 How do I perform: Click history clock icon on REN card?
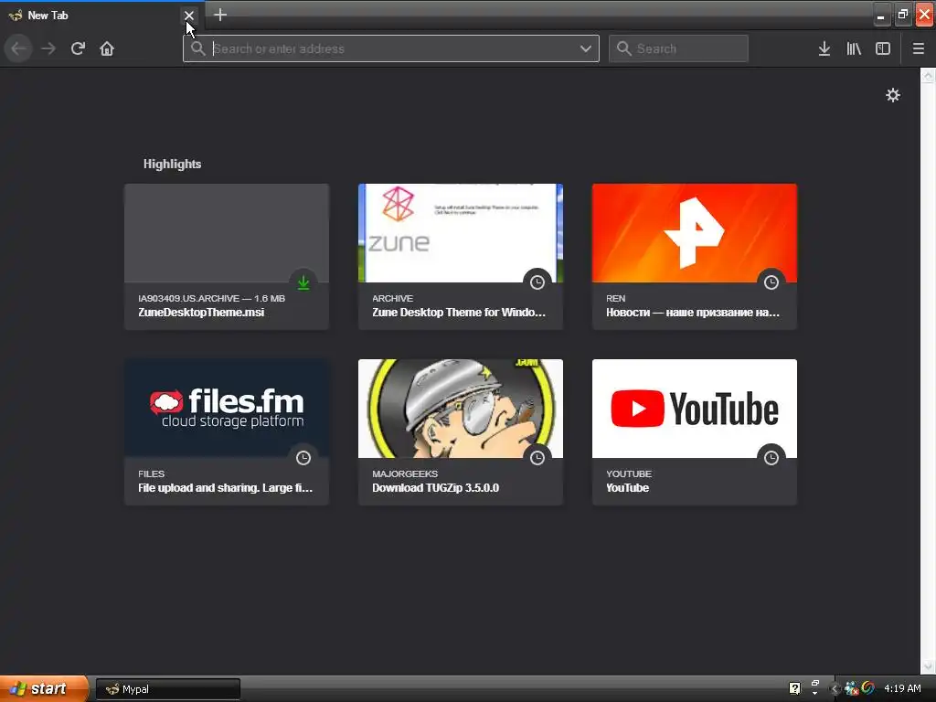click(771, 282)
